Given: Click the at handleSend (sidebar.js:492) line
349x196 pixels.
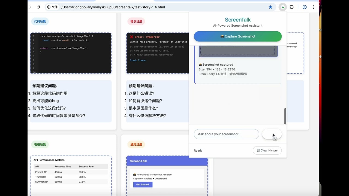Looking at the screenshot, I should click(x=150, y=51).
